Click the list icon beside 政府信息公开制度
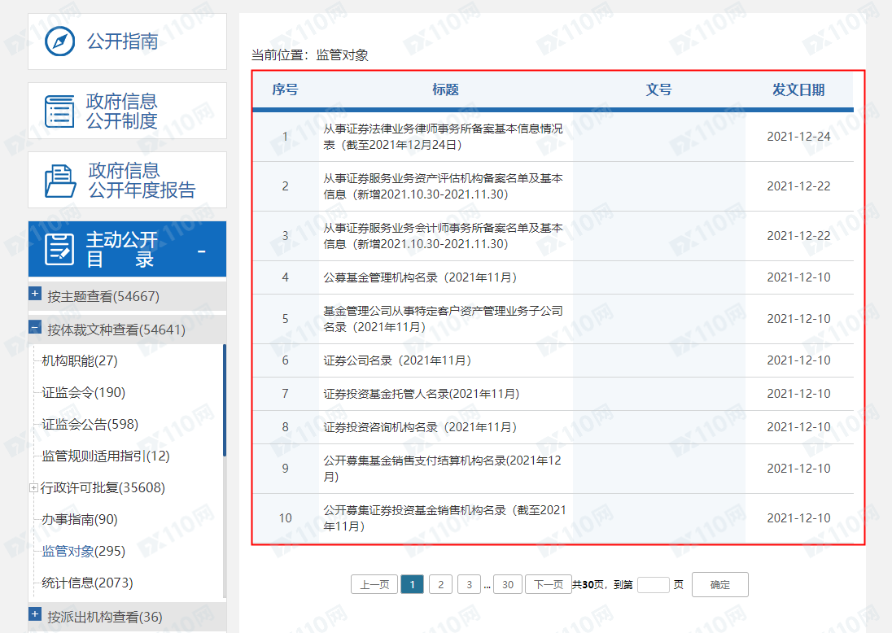The image size is (892, 633). tap(59, 111)
